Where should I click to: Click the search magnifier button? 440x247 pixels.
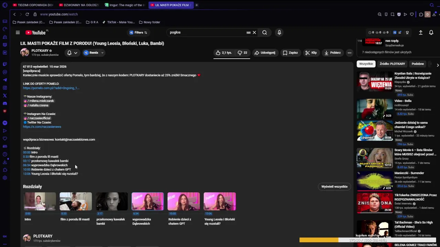tap(265, 33)
